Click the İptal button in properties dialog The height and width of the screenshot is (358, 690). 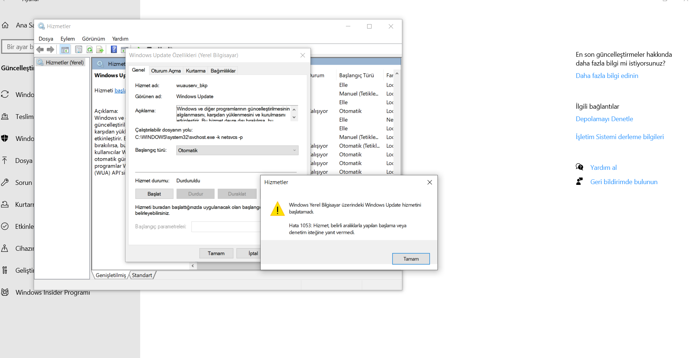pos(249,253)
